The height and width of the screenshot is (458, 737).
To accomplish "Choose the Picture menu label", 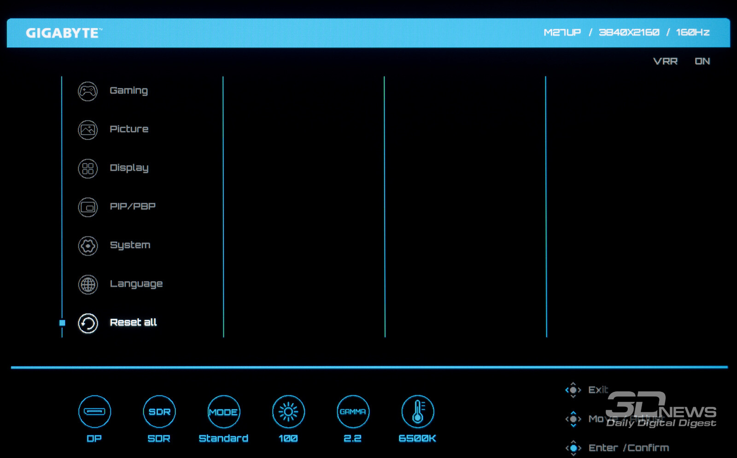I will click(x=129, y=129).
